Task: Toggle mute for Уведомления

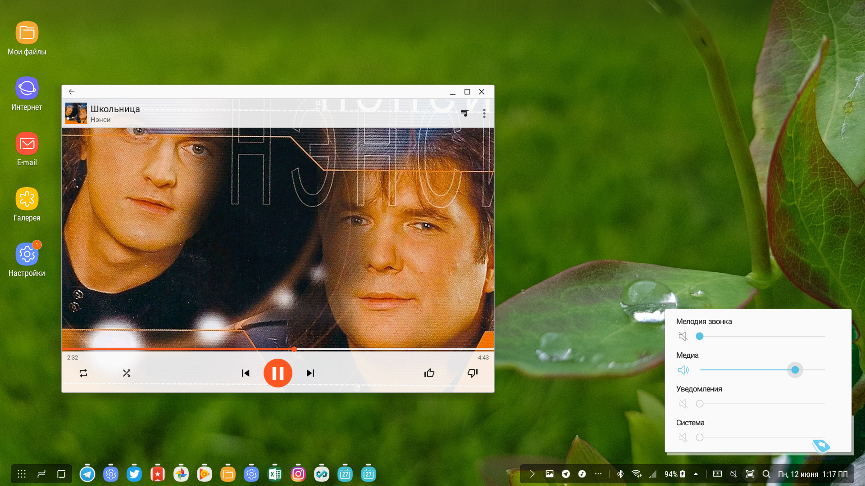Action: pyautogui.click(x=683, y=404)
